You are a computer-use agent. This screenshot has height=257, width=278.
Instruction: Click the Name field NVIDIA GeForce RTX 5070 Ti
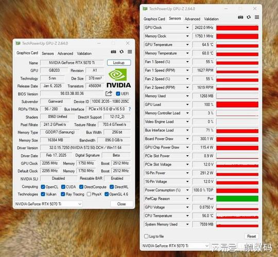coord(72,63)
